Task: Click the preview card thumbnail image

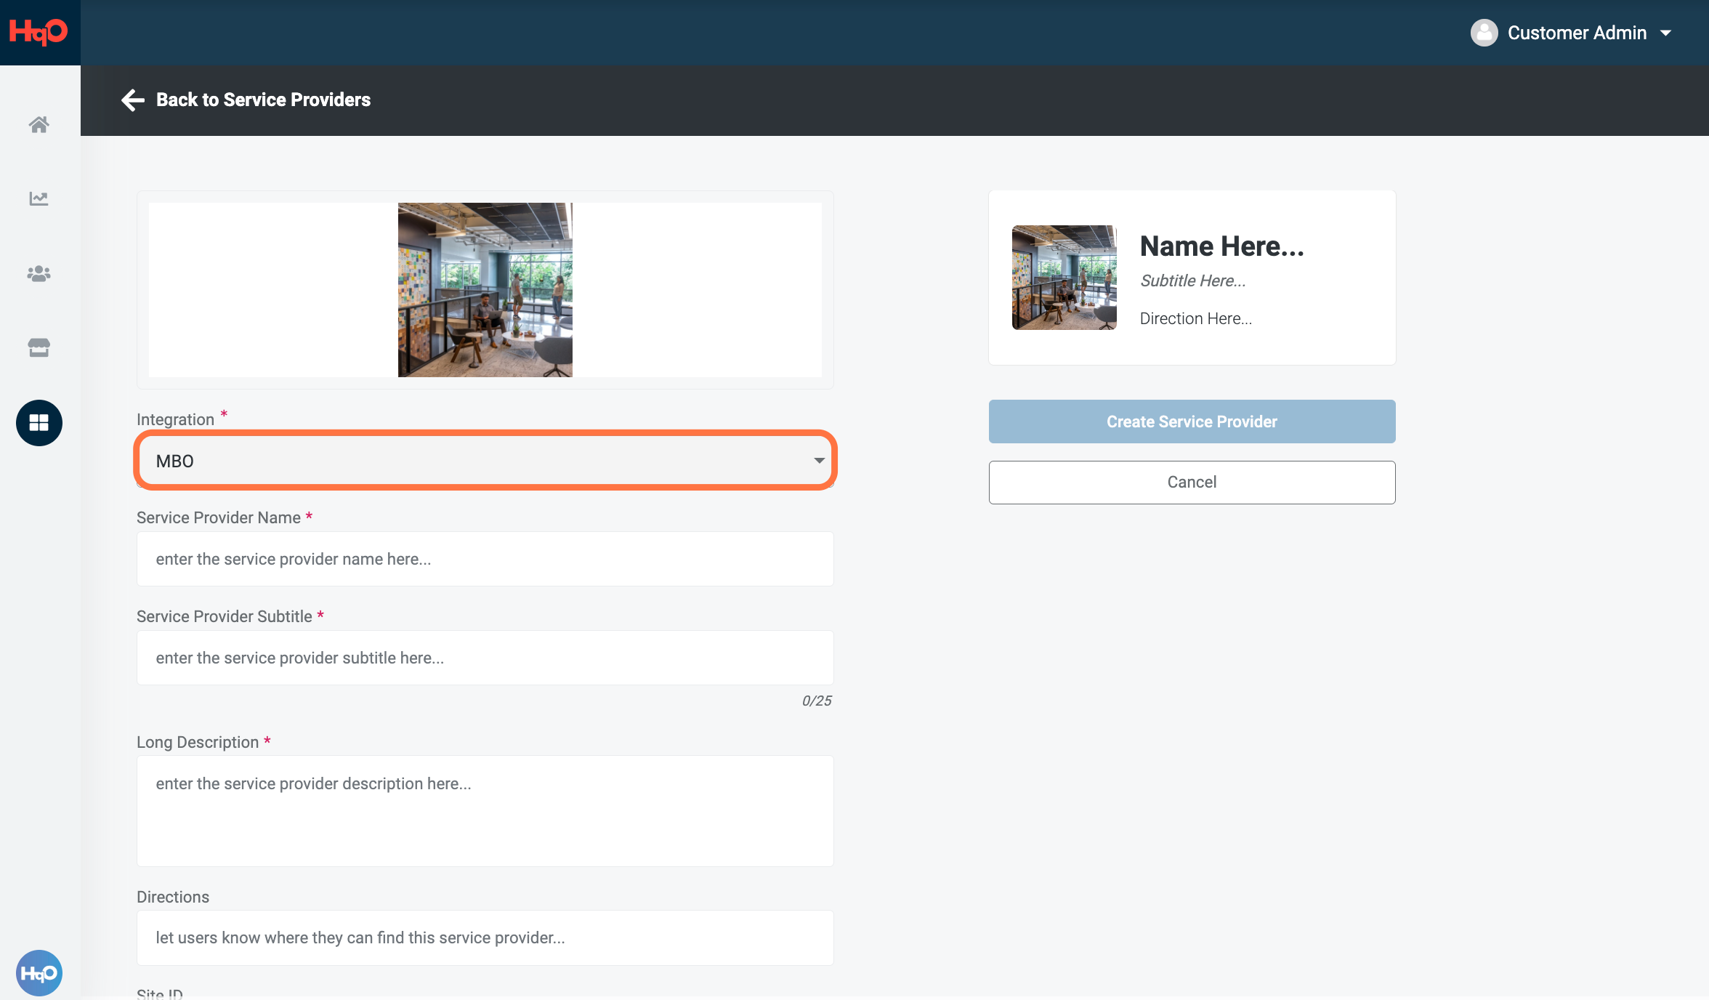Action: pyautogui.click(x=1064, y=278)
